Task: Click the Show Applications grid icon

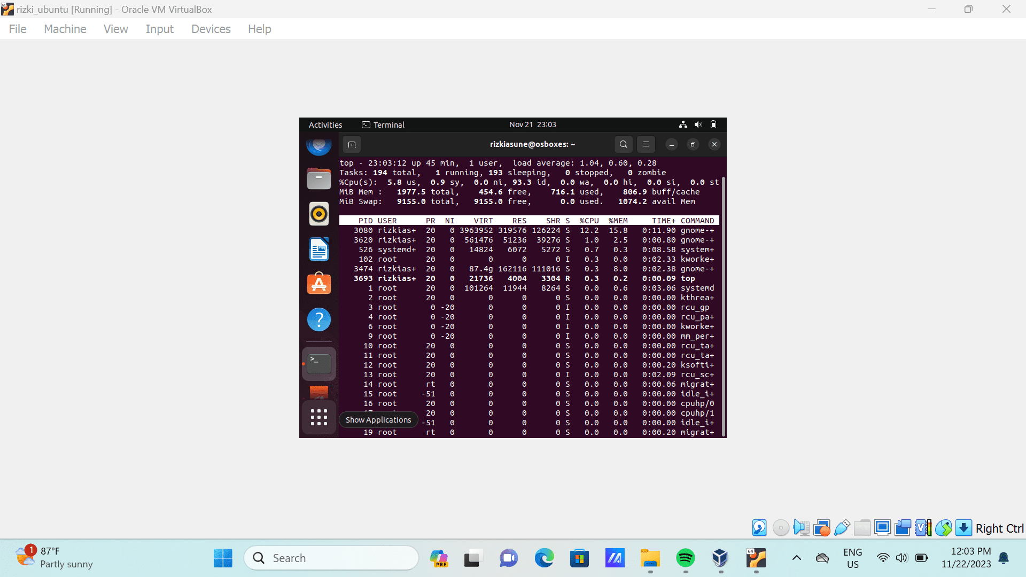Action: 318,417
